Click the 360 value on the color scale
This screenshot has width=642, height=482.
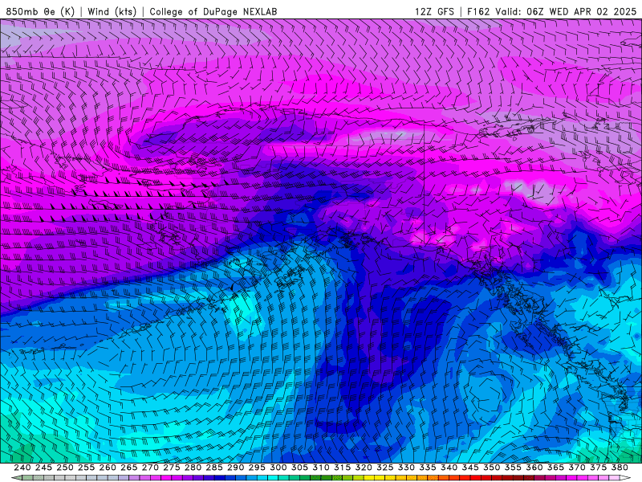(x=534, y=468)
